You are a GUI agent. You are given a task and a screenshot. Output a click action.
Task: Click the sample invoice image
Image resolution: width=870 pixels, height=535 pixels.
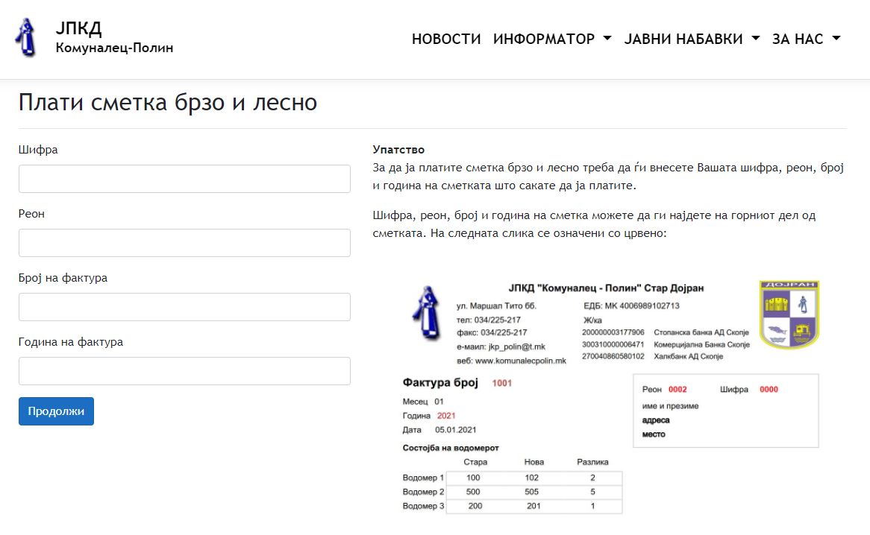click(610, 397)
